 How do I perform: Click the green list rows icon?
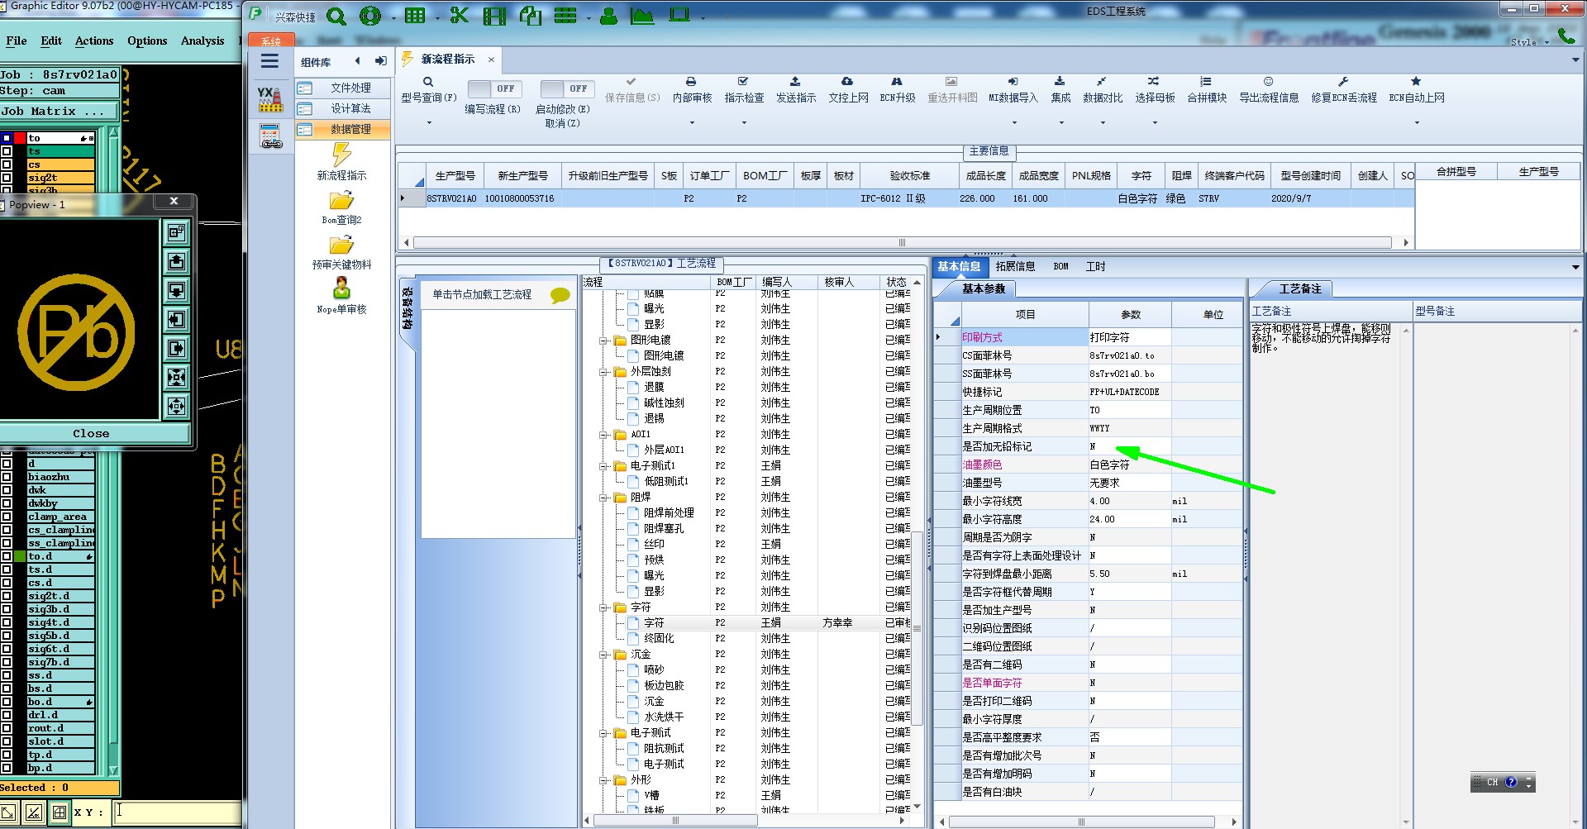[565, 16]
